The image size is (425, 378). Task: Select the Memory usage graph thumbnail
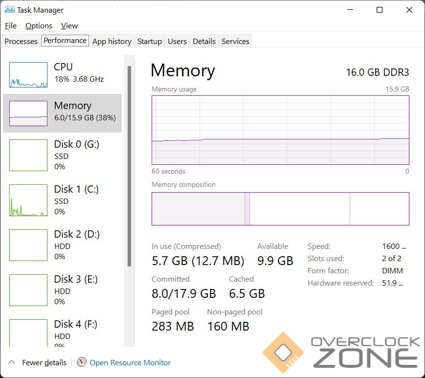coord(28,113)
